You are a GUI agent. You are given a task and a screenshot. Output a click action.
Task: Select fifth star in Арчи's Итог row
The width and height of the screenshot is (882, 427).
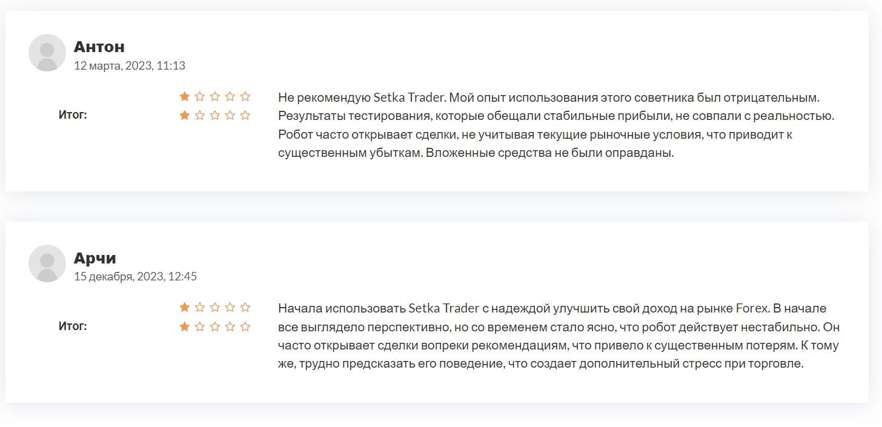(245, 326)
